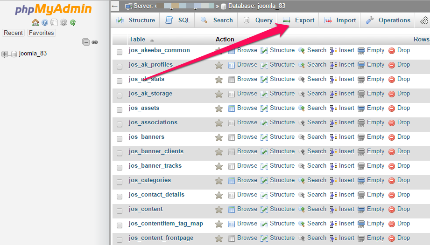The height and width of the screenshot is (245, 430).
Task: Open the Operations tab
Action: pos(388,20)
